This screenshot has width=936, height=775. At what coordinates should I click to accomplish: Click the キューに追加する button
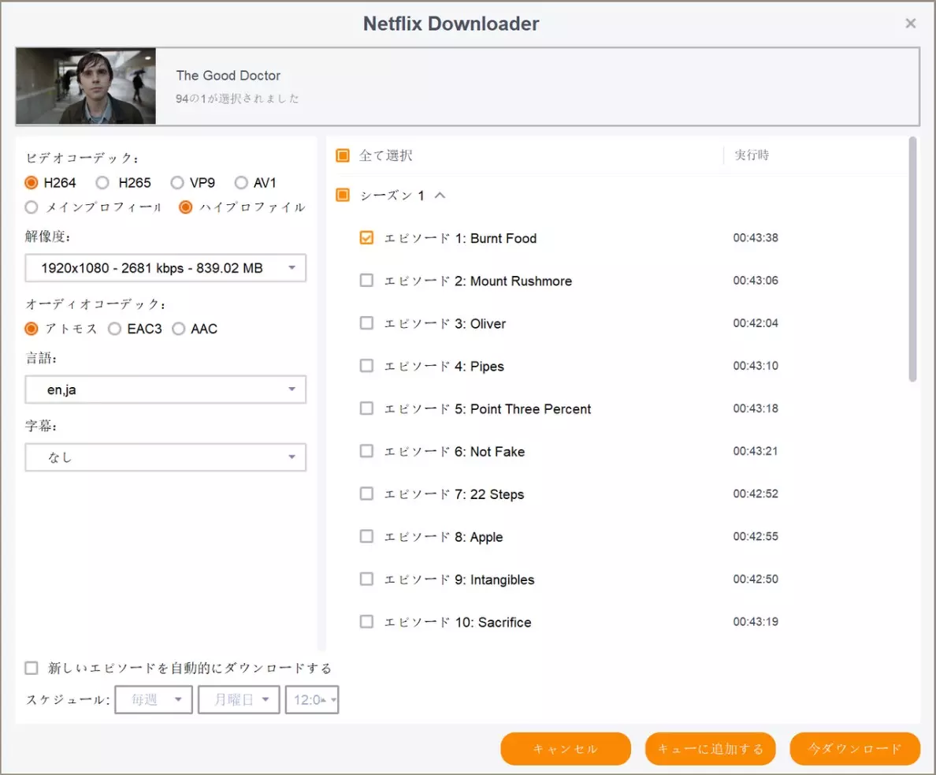pyautogui.click(x=711, y=749)
